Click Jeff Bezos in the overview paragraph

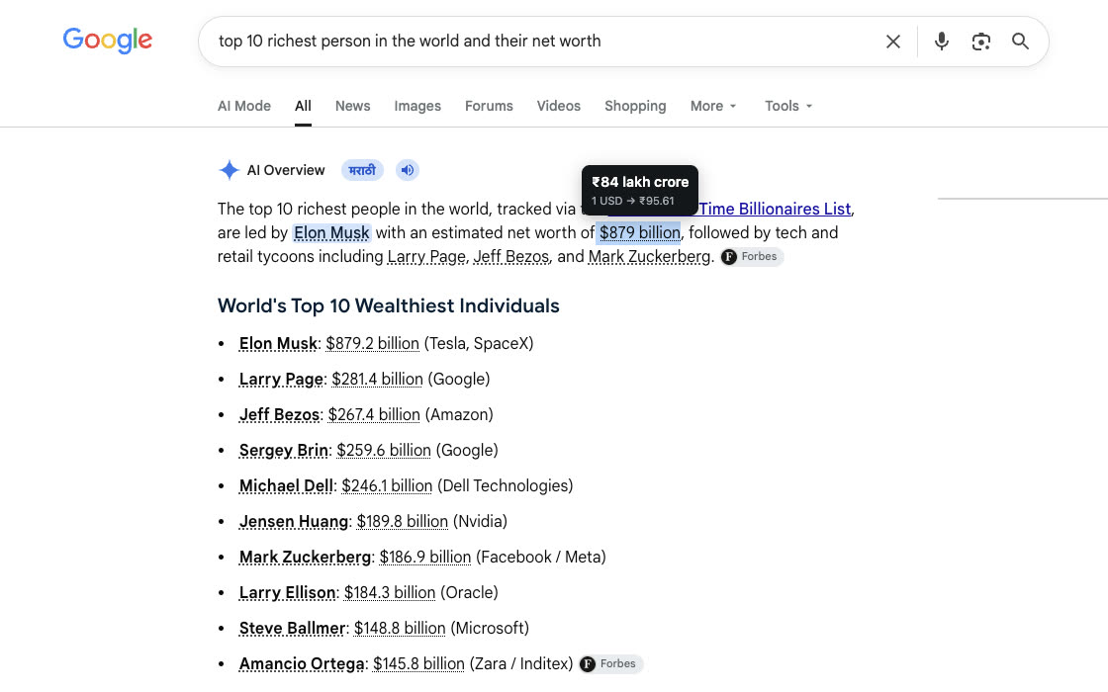click(x=510, y=256)
